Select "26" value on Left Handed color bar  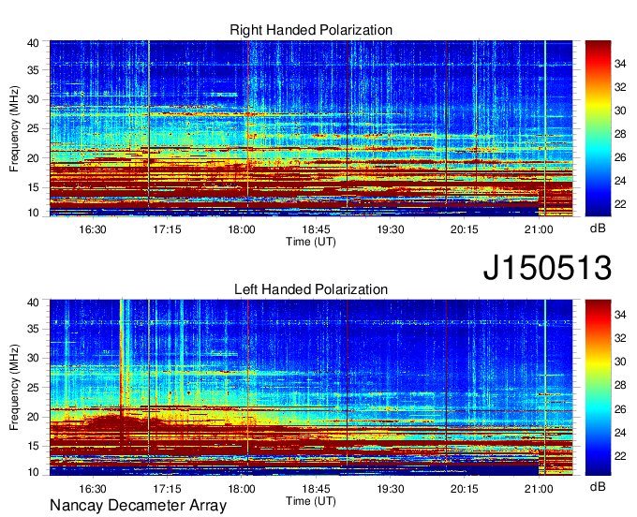620,409
